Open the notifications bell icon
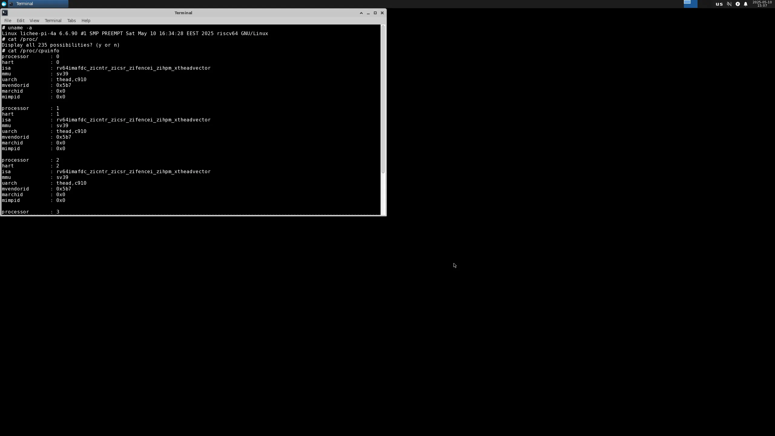 [746, 4]
